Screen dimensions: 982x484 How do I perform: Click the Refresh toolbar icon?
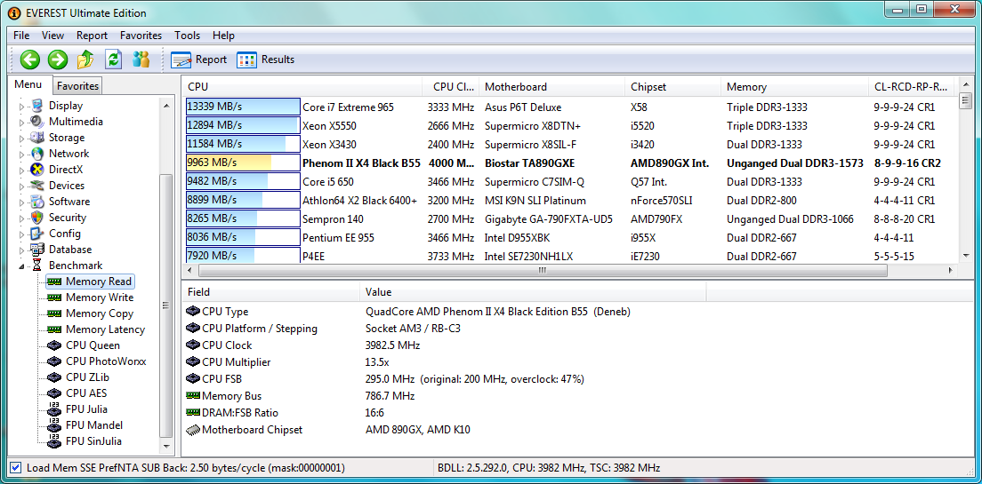[x=113, y=60]
